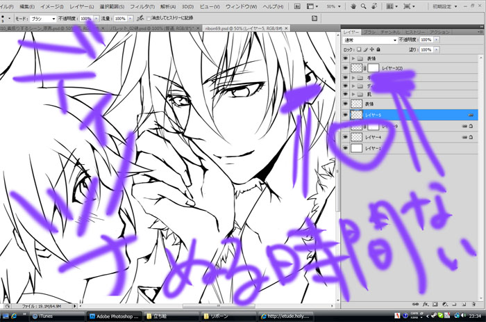486x322 pixels.
Task: Switch to the ヒストリー panel tab
Action: pyautogui.click(x=414, y=32)
